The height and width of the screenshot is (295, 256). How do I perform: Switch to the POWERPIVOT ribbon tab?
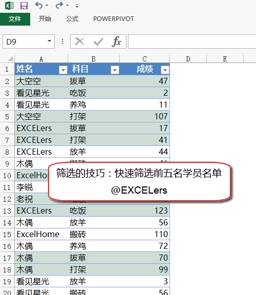[x=114, y=19]
